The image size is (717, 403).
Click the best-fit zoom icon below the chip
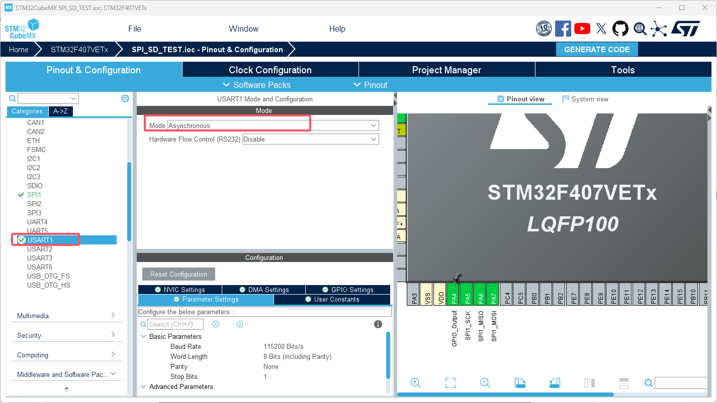(451, 382)
